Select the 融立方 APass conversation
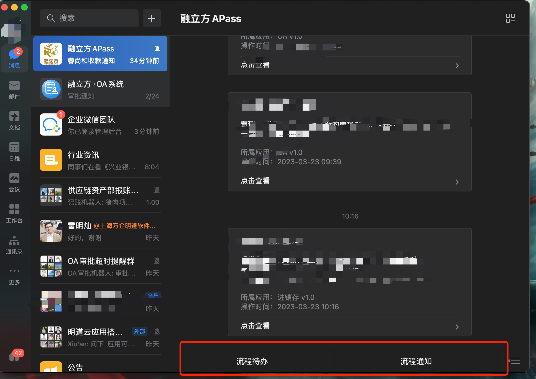This screenshot has width=536, height=379. tap(100, 54)
